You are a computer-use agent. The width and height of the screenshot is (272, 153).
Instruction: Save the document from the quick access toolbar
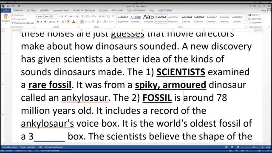tap(8, 6)
